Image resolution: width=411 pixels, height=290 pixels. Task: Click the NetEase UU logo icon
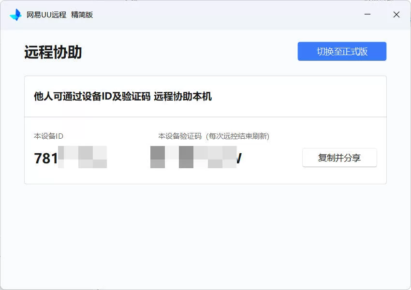(15, 14)
